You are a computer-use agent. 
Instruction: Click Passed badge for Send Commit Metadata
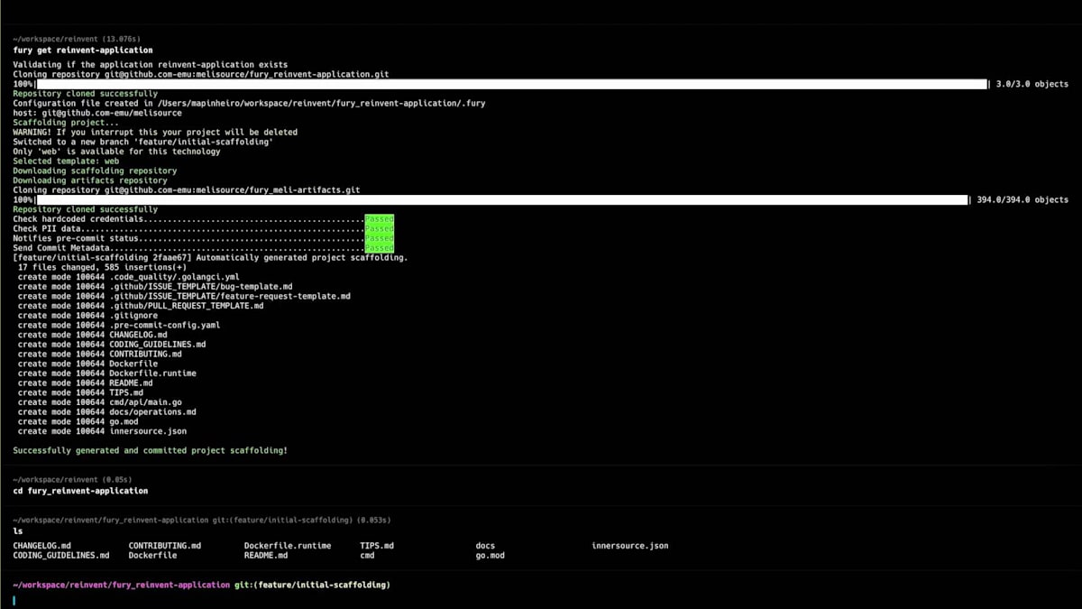pyautogui.click(x=380, y=248)
